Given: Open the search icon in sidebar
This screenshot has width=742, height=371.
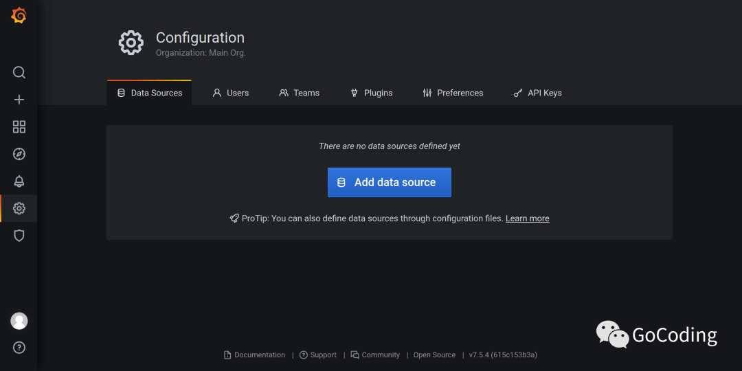Looking at the screenshot, I should [19, 72].
